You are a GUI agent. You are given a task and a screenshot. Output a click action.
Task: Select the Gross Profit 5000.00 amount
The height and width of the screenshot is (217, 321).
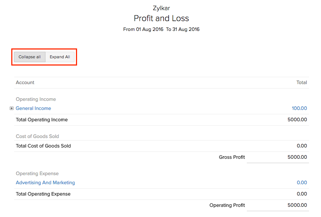(x=297, y=157)
